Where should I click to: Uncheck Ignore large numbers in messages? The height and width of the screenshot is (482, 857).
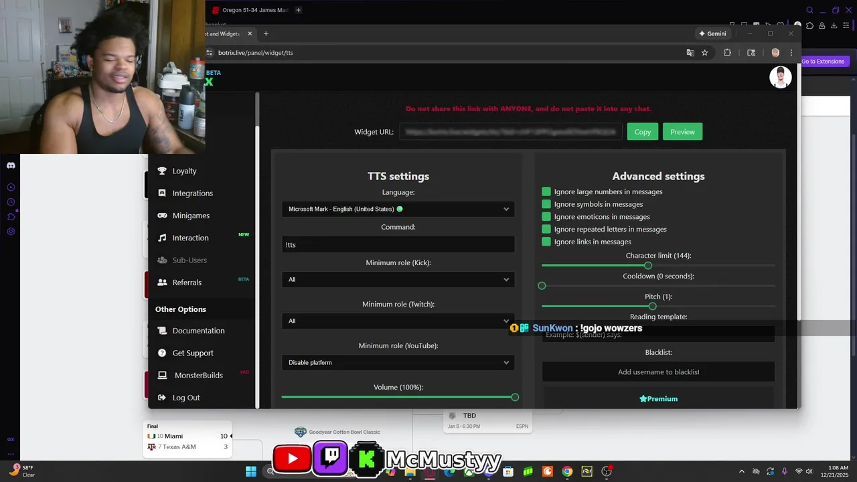pyautogui.click(x=546, y=191)
